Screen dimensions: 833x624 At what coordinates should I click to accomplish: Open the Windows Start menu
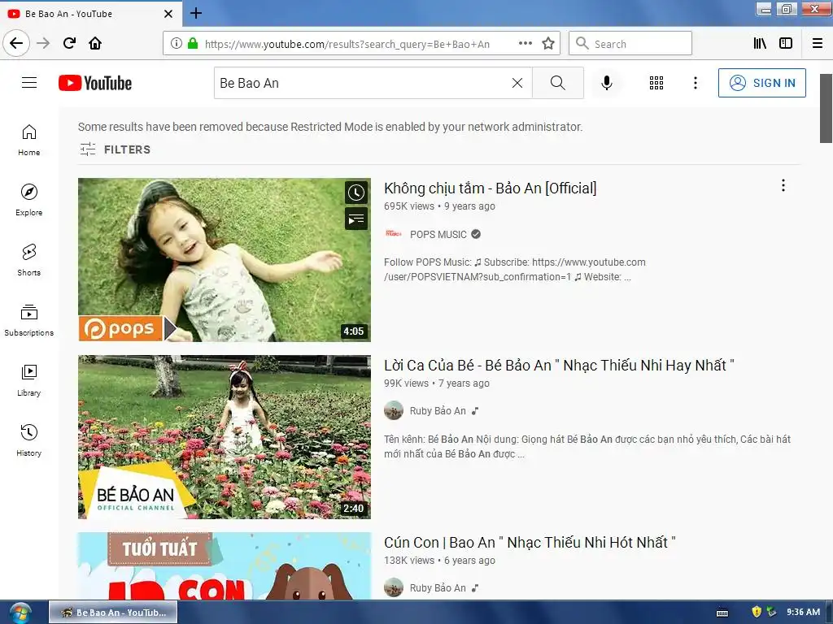(x=20, y=613)
